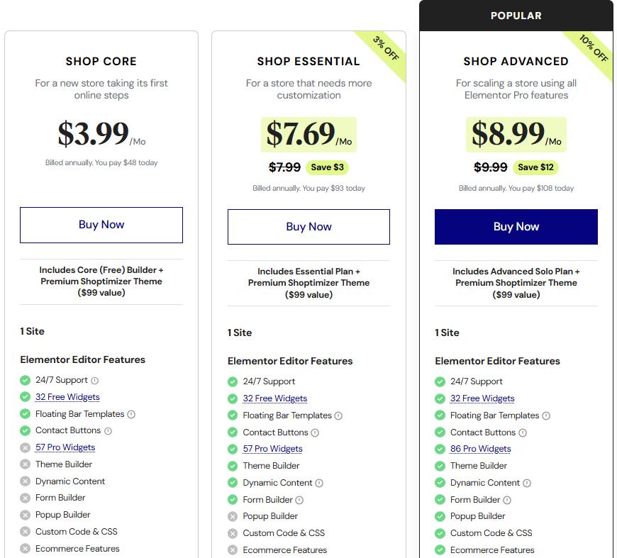Click the green checkmark beside Theme Builder in Shop Essential

232,466
